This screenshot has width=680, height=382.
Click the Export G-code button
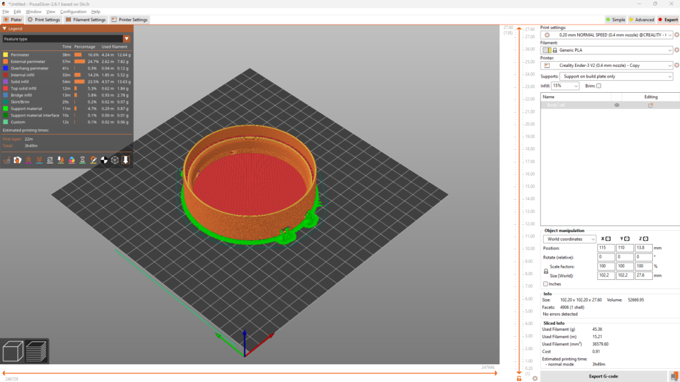pyautogui.click(x=603, y=377)
